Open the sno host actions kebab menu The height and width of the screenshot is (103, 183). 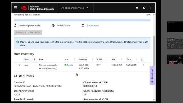tap(143, 65)
